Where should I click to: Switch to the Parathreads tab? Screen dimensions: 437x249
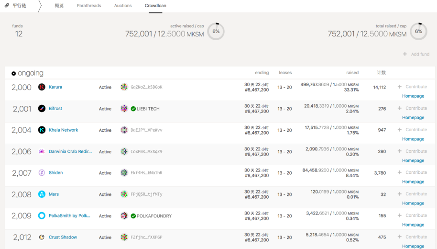click(89, 6)
